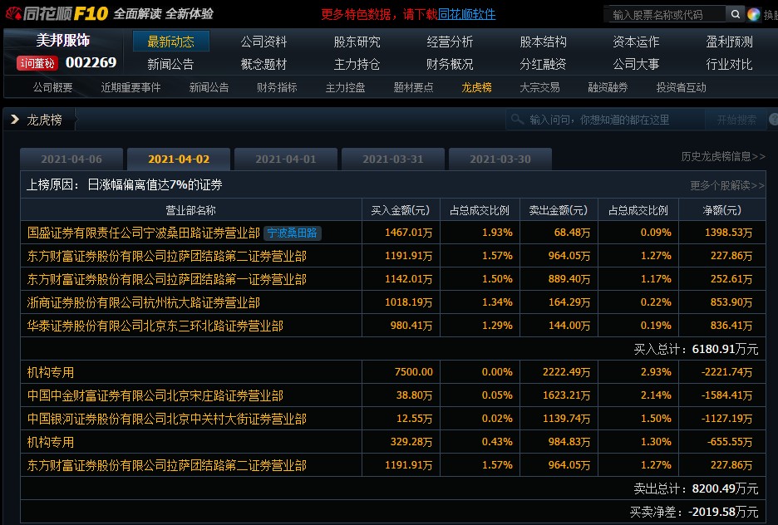Click 华泰证券北京东三环北路证券营业部
This screenshot has width=778, height=525.
155,326
